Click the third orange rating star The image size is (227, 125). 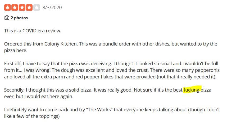22,7
